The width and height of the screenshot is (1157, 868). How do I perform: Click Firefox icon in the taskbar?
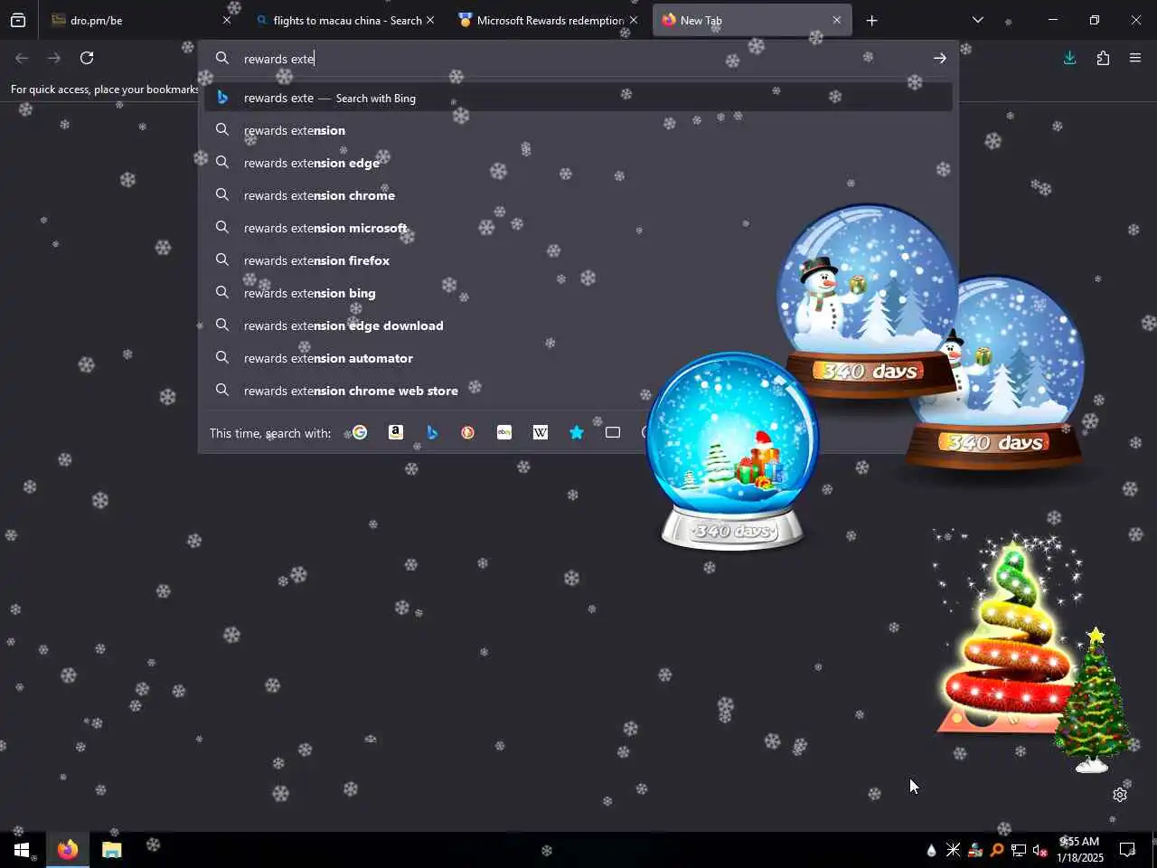pyautogui.click(x=67, y=850)
